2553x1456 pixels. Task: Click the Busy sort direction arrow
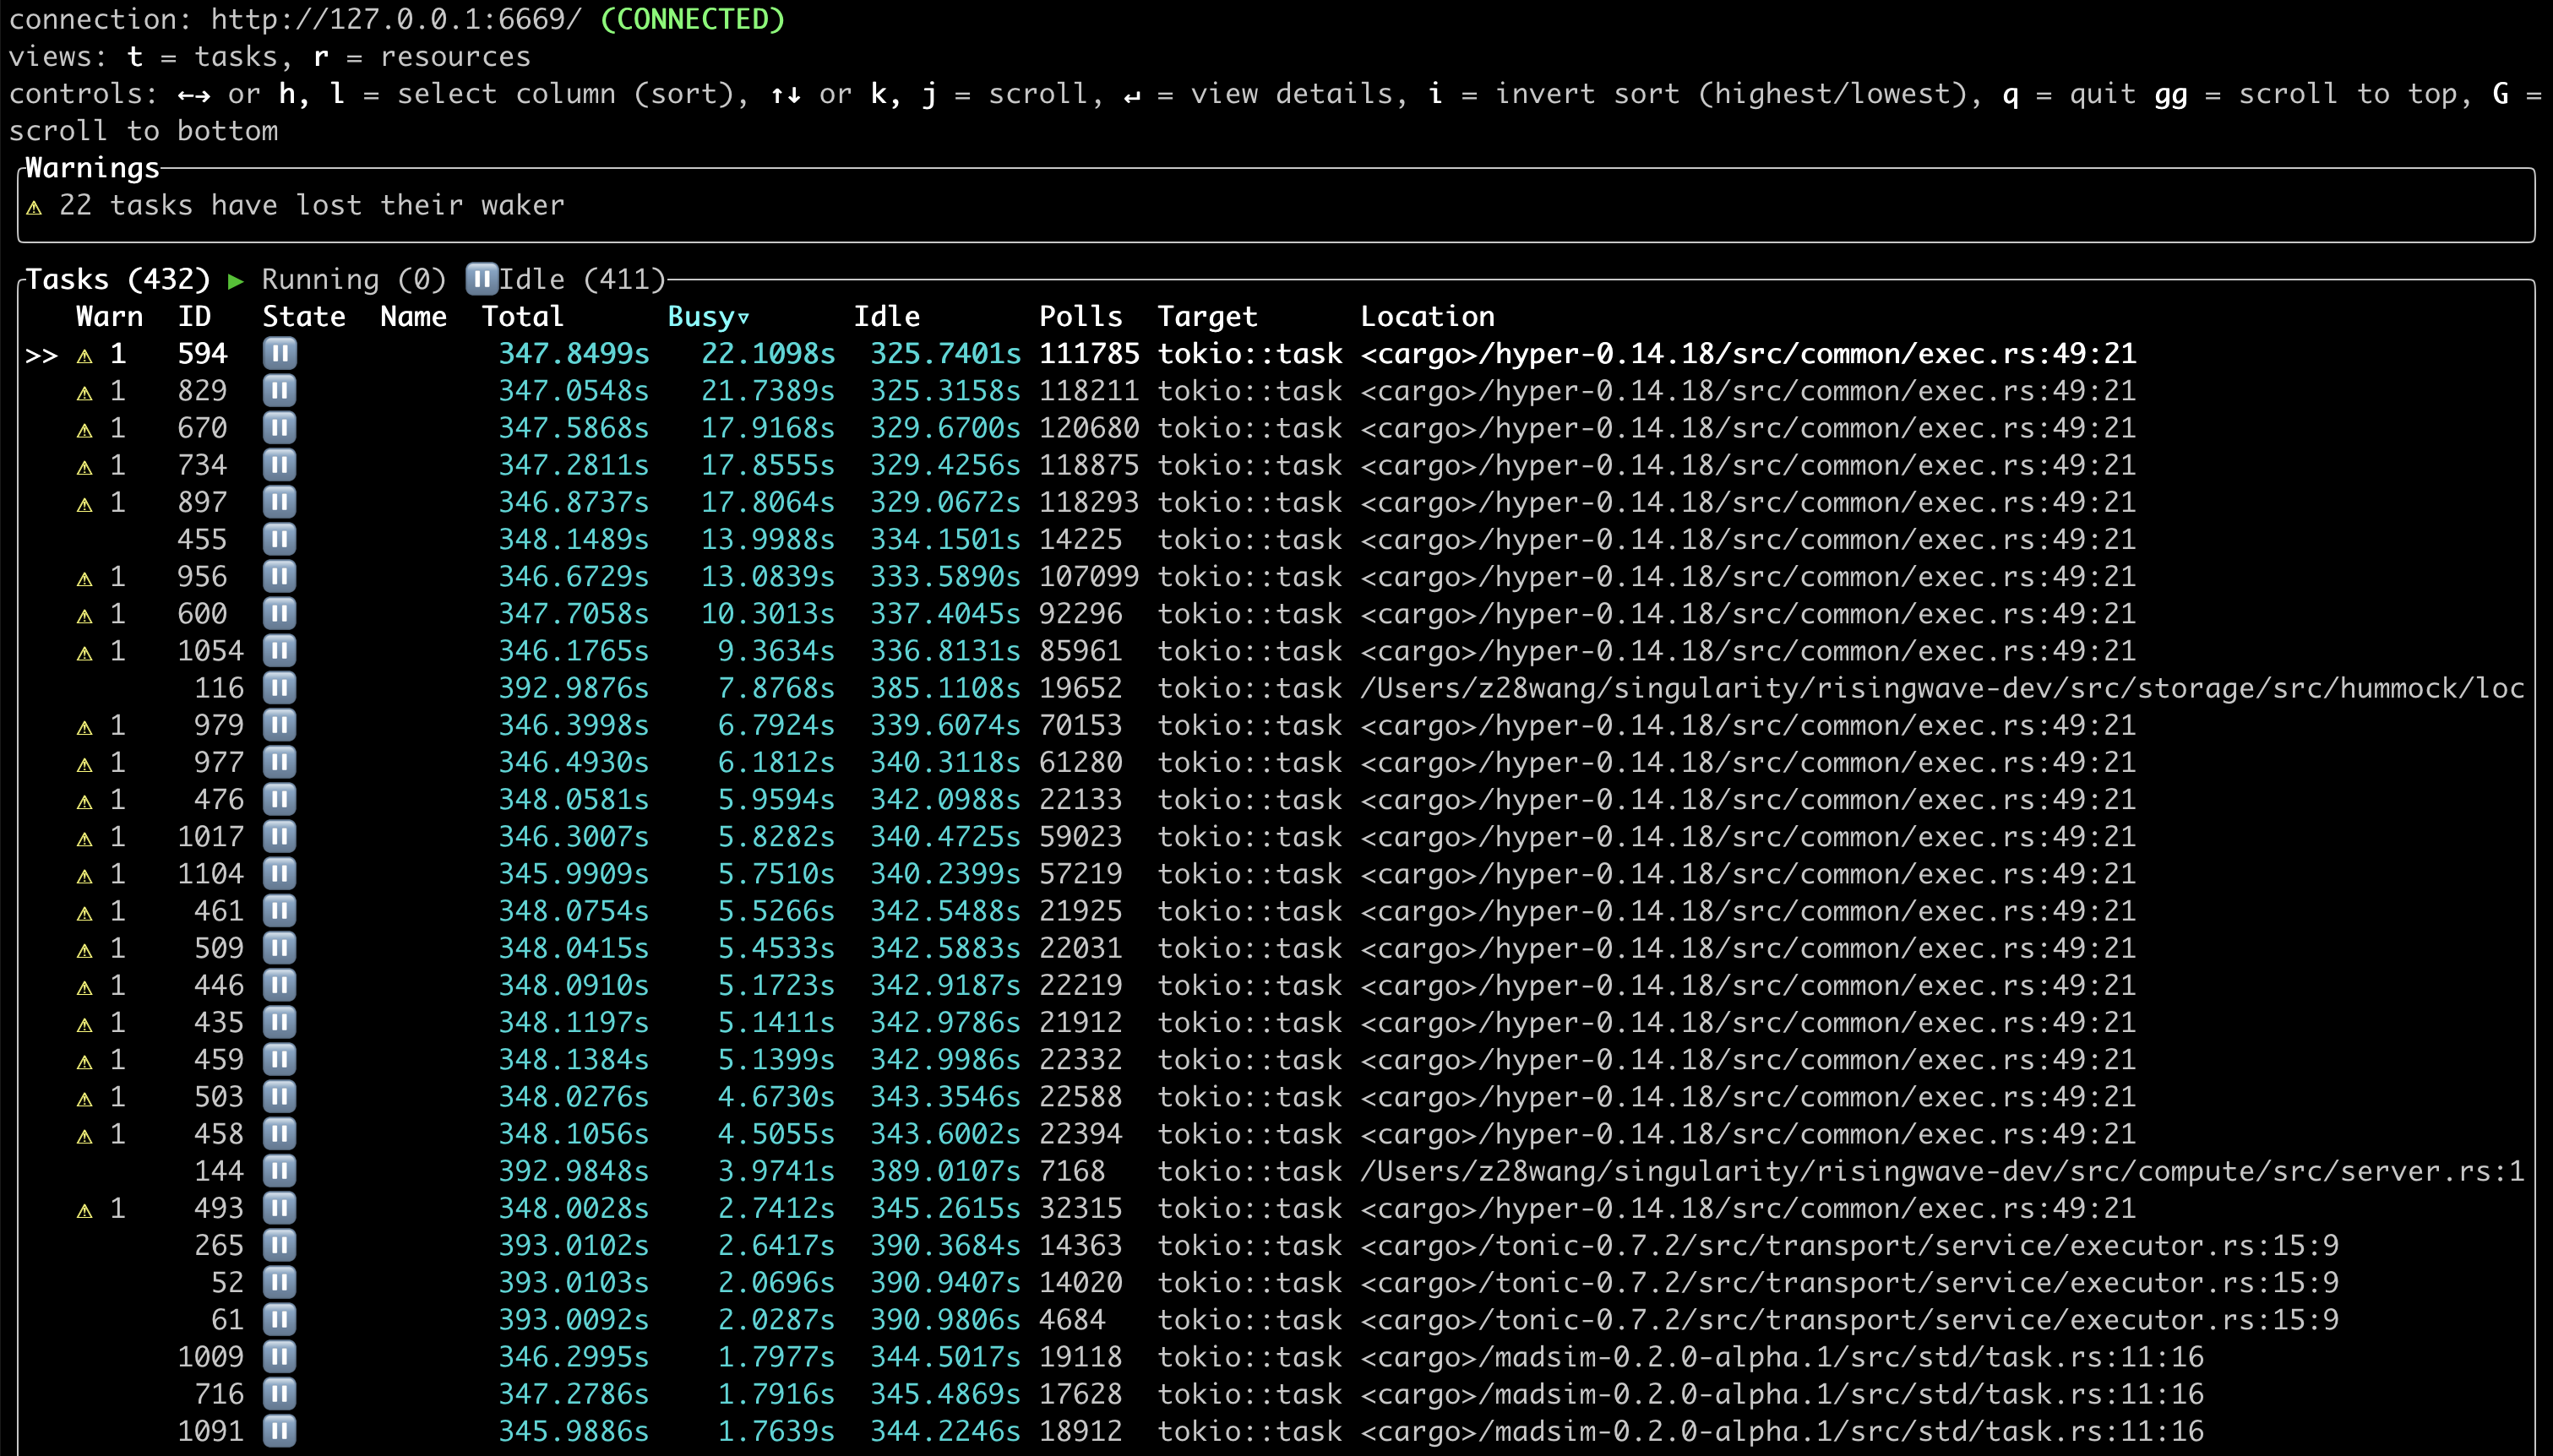coord(743,318)
